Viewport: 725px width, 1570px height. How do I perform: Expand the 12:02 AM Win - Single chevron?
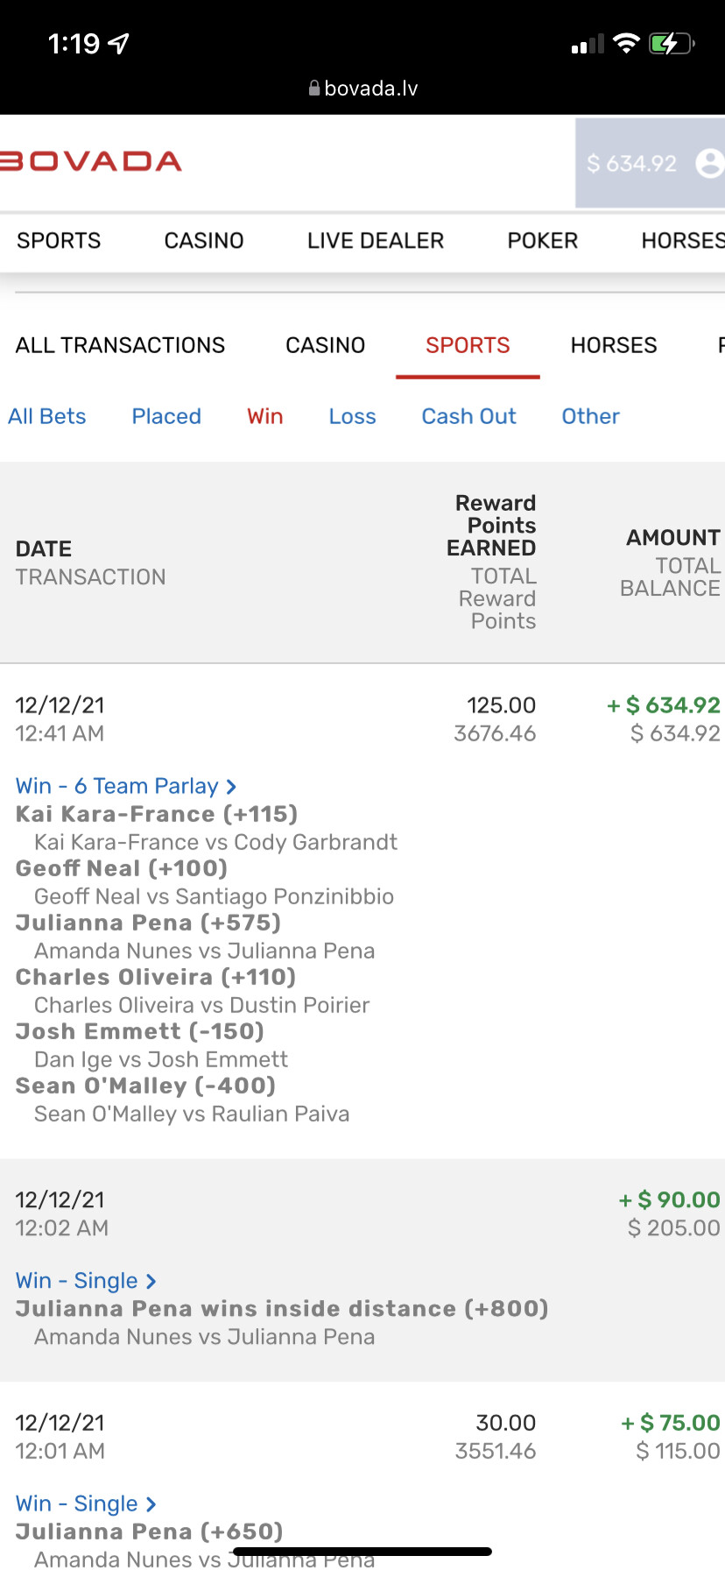(x=151, y=1282)
